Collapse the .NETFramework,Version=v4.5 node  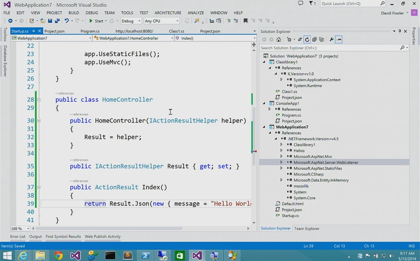click(x=276, y=139)
